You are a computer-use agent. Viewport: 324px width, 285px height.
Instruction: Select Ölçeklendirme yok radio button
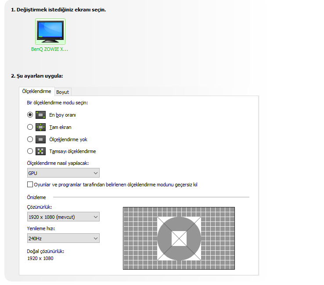(30, 139)
